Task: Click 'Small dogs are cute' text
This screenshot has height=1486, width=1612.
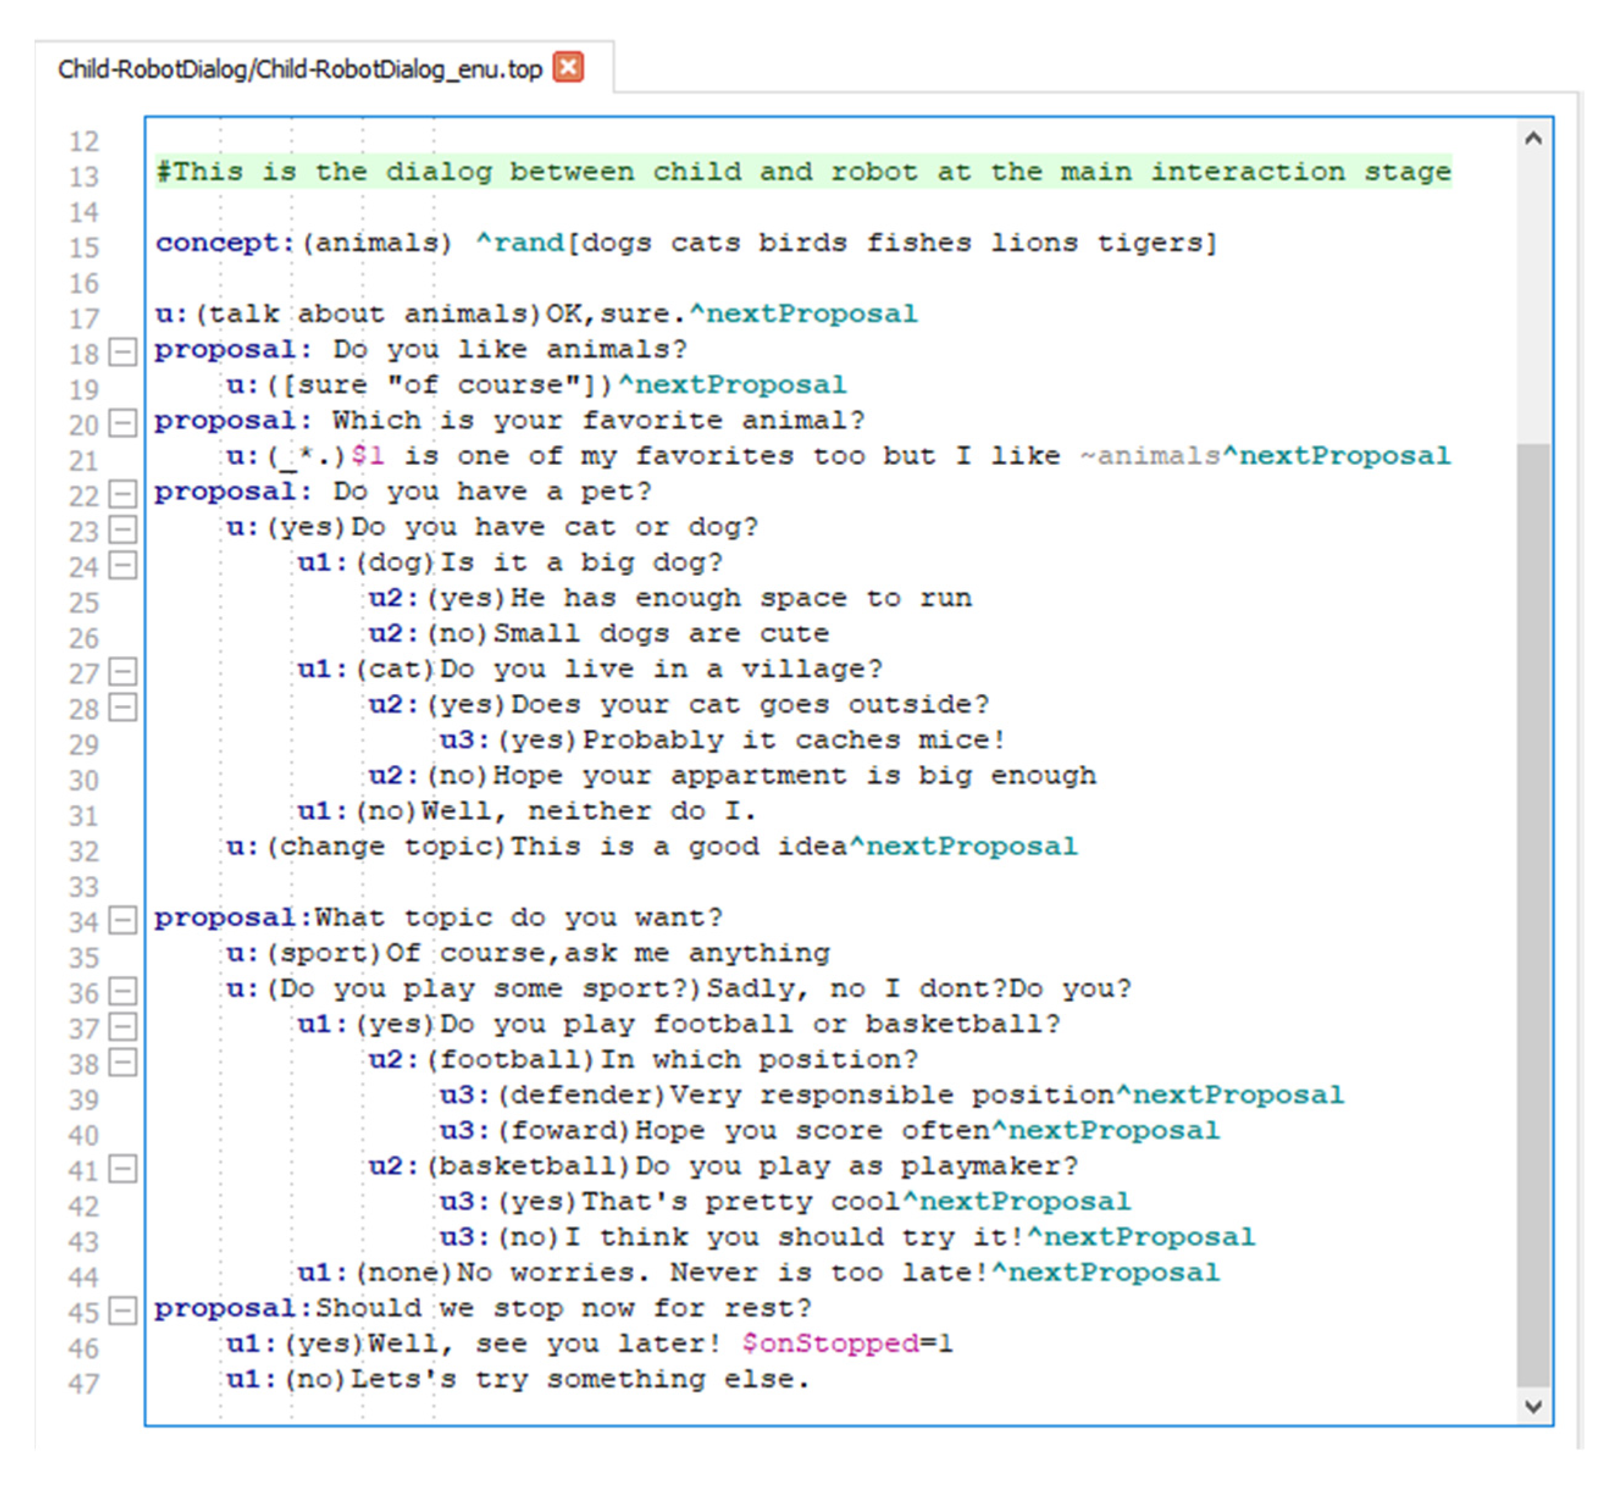Action: tap(661, 634)
